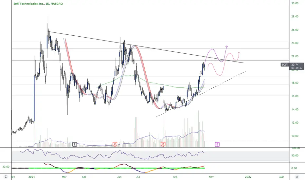
Task: Click the gray E earnings marker
Action: point(75,144)
